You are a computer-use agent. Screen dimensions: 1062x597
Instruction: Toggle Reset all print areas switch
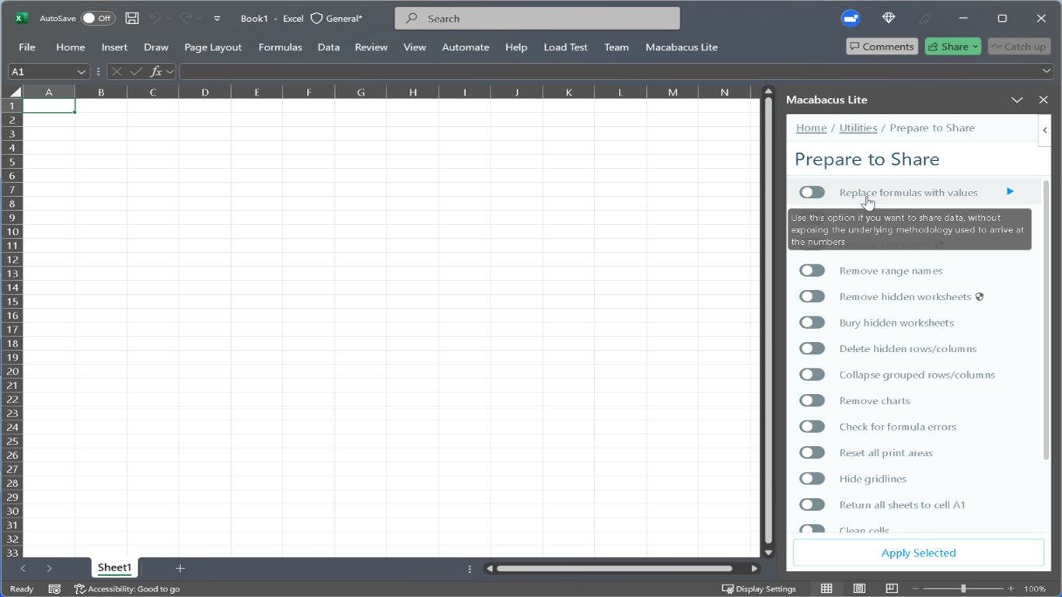tap(812, 452)
